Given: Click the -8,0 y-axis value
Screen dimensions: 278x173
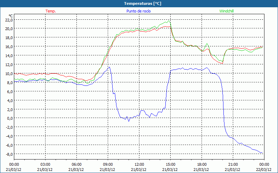Looking at the screenshot, I should (x=9, y=154).
